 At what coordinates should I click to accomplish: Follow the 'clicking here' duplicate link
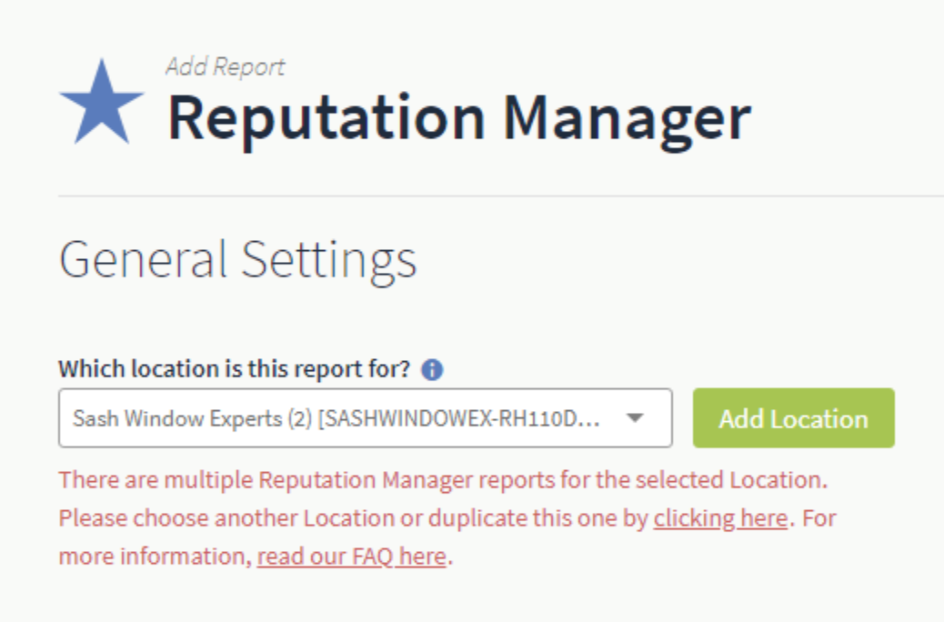tap(720, 517)
